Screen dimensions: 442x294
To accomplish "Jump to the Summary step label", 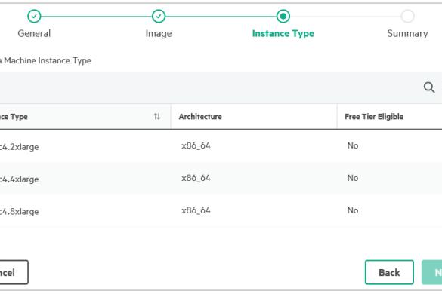I will coord(407,33).
